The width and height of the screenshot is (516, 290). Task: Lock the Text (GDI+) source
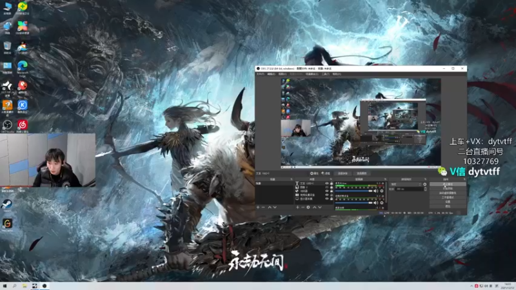coord(332,184)
